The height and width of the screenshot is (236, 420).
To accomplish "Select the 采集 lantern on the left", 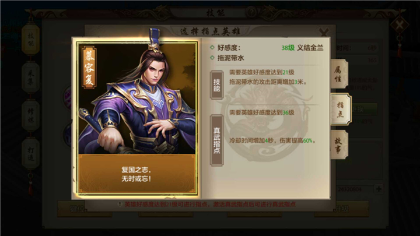I will 30,78.
